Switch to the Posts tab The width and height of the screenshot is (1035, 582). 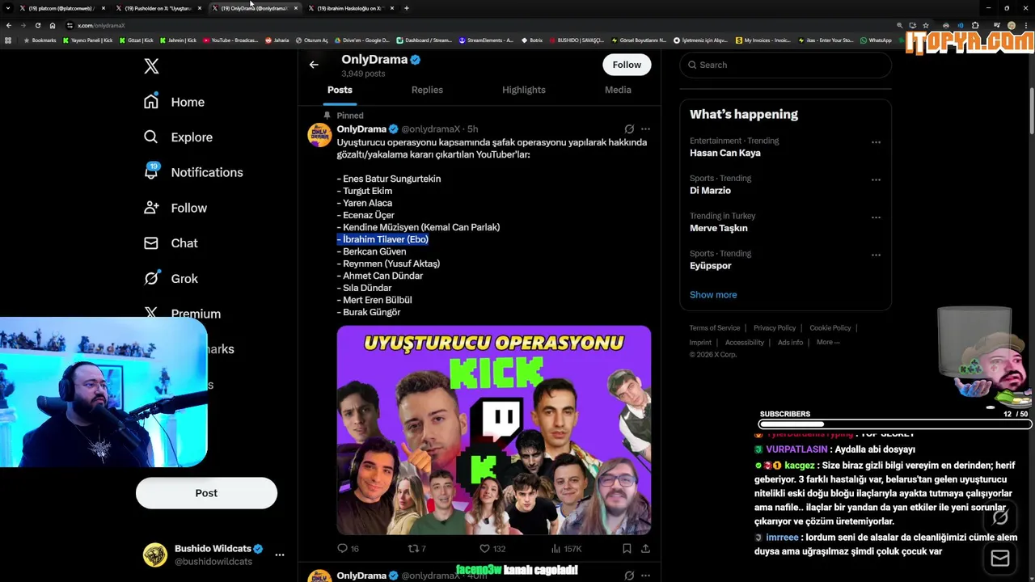pyautogui.click(x=340, y=90)
